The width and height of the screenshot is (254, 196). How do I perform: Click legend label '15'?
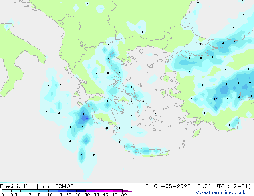pyautogui.click(x=59, y=194)
